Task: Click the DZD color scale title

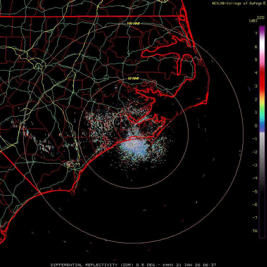Action: click(261, 18)
